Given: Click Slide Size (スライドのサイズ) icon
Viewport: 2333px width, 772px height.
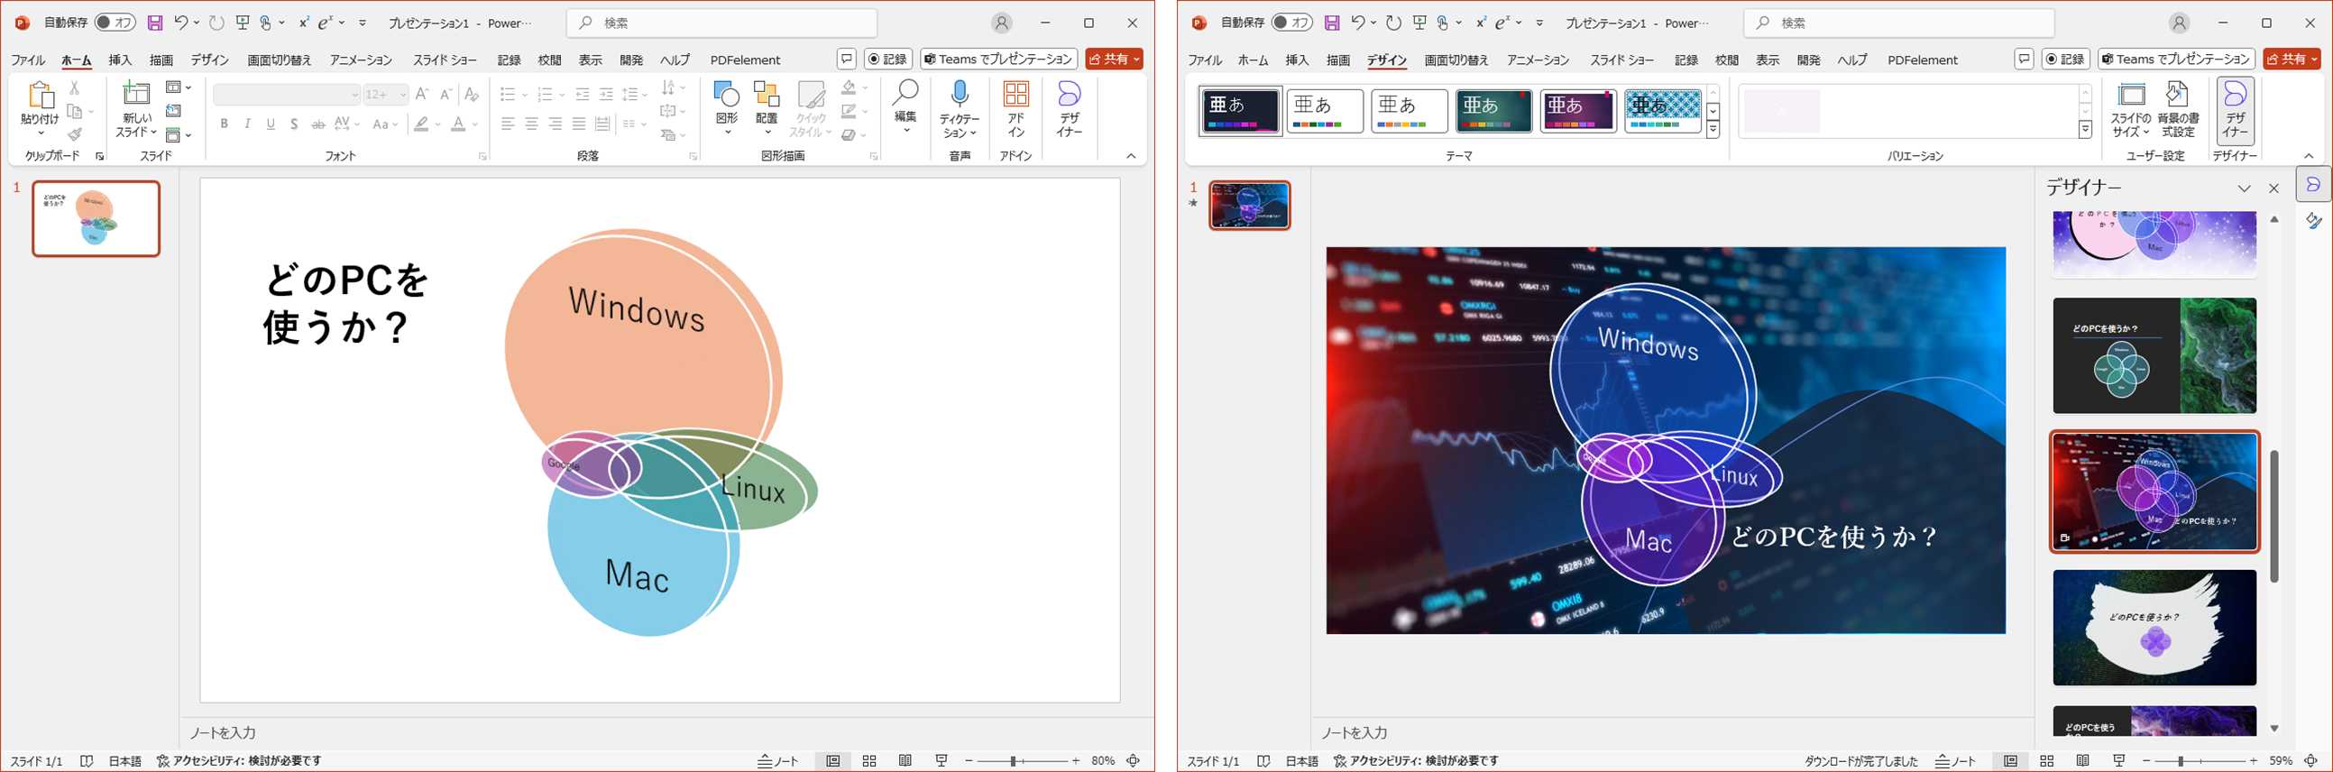Looking at the screenshot, I should coord(2132,94).
